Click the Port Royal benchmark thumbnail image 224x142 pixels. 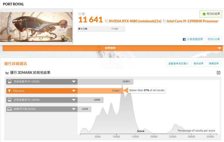36,27
